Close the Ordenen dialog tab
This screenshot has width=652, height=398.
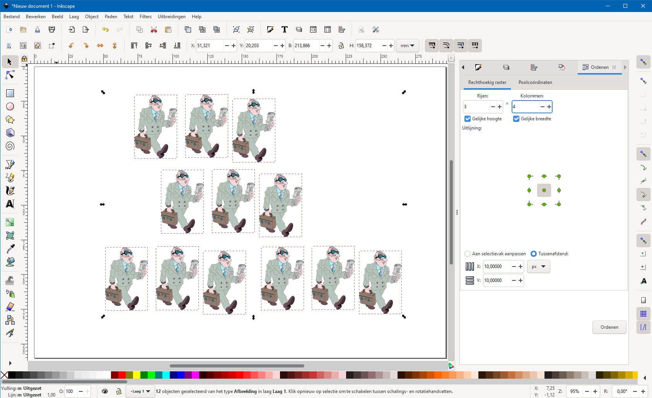pos(614,67)
